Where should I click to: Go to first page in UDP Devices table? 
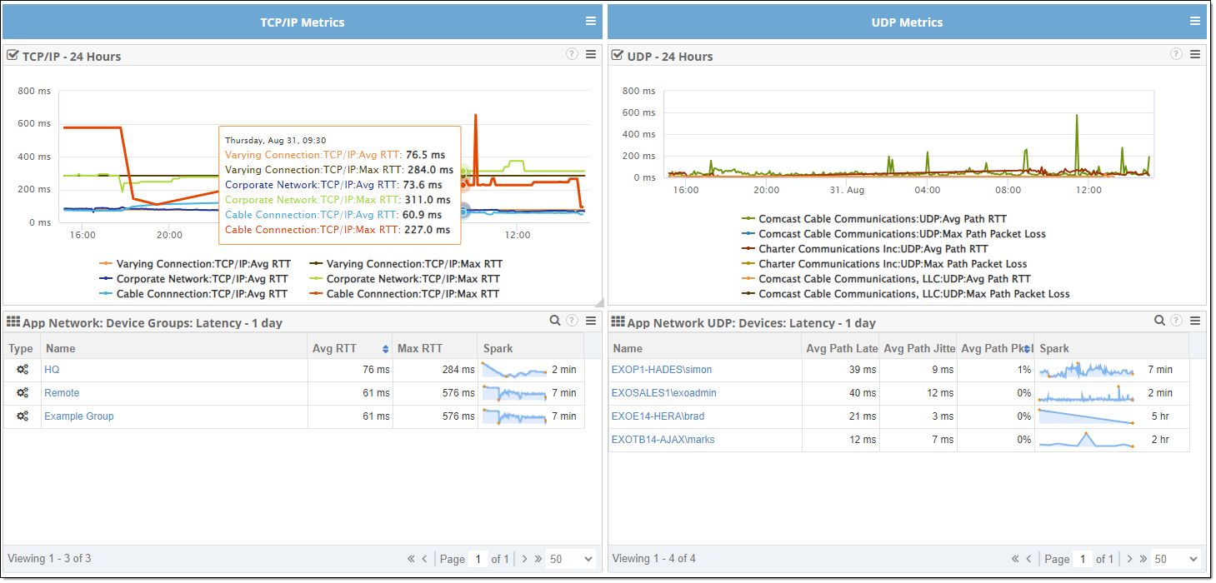[1015, 559]
